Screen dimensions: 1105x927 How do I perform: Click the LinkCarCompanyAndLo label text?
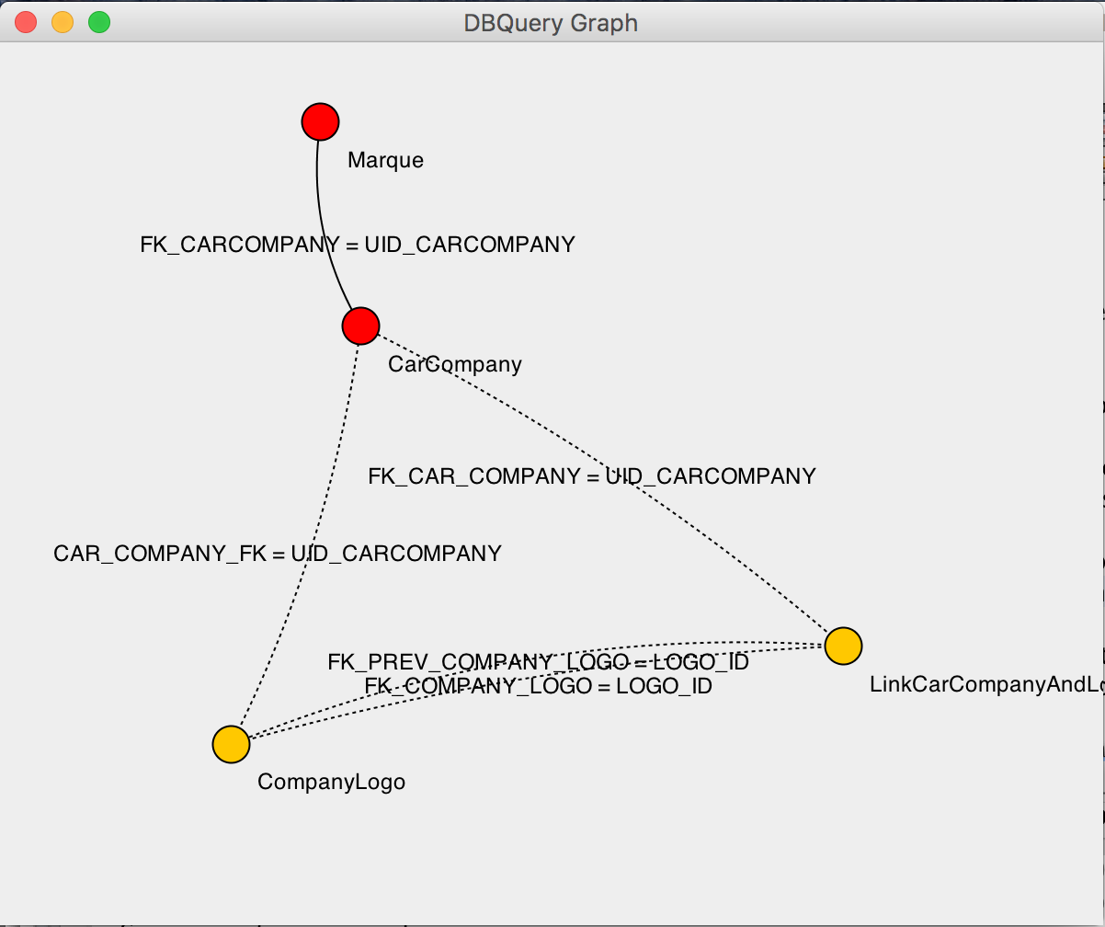pyautogui.click(x=986, y=684)
